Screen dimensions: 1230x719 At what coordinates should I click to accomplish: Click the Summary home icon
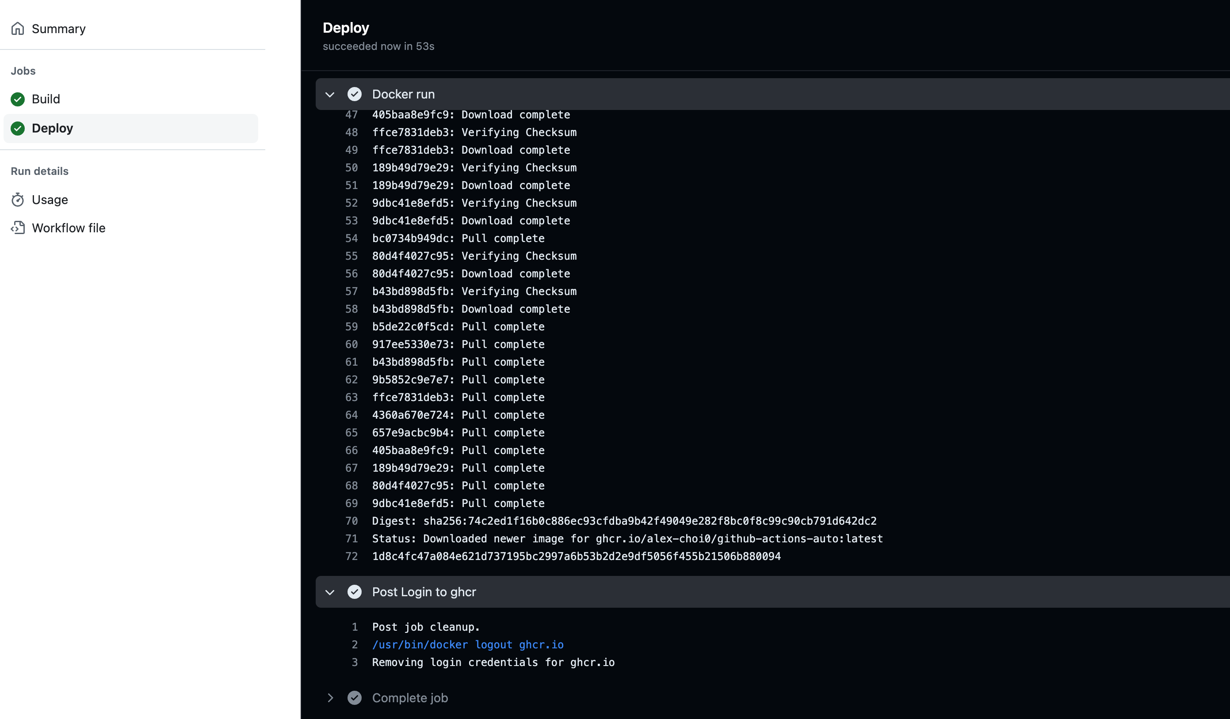click(x=18, y=29)
